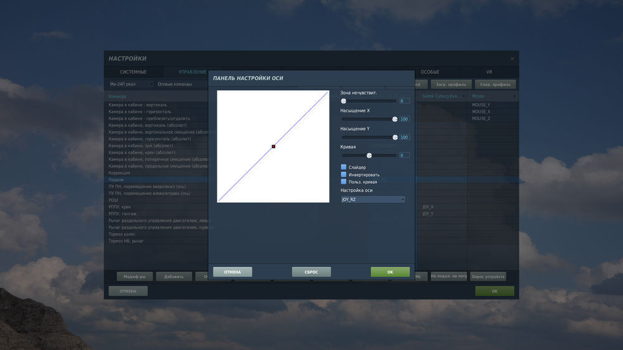Click the Опрос устройств button

(488, 277)
